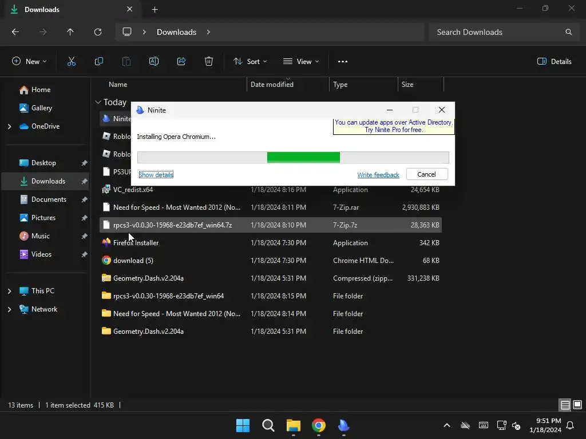Viewport: 586px width, 439px height.
Task: Switch to large thumbnails view icon
Action: [577, 405]
